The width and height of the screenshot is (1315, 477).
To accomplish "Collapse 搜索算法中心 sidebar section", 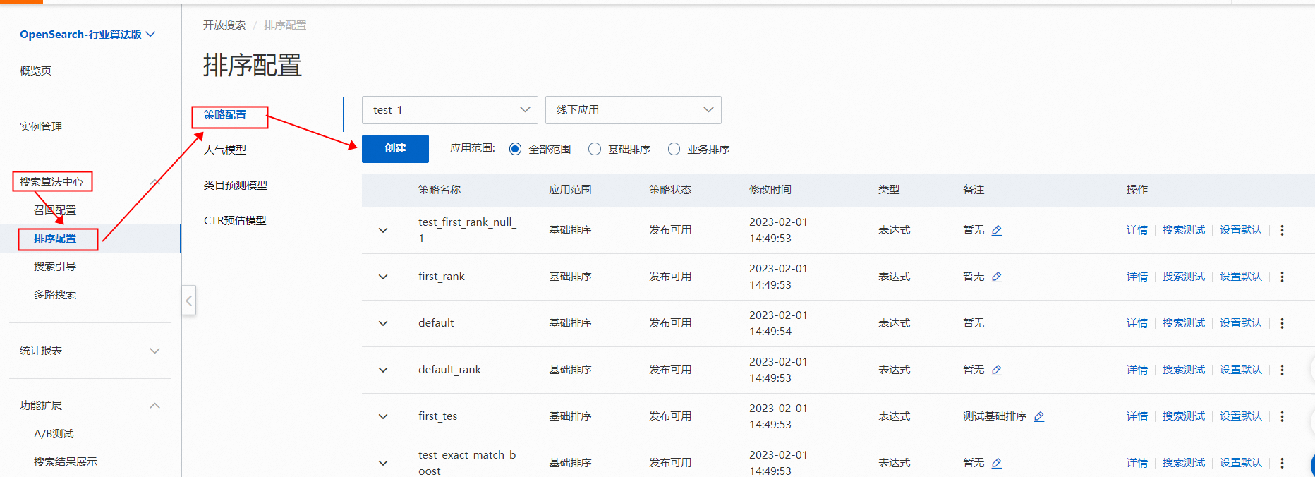I will pos(155,182).
